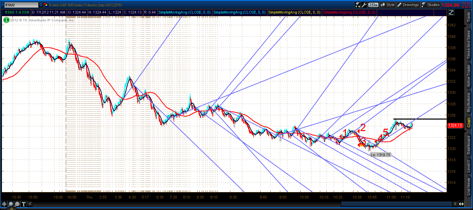The image size is (473, 210).
Task: Open the Active Trader side tab
Action: [x=469, y=76]
